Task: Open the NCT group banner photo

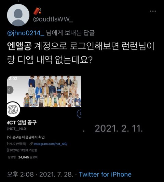Action: [44, 91]
